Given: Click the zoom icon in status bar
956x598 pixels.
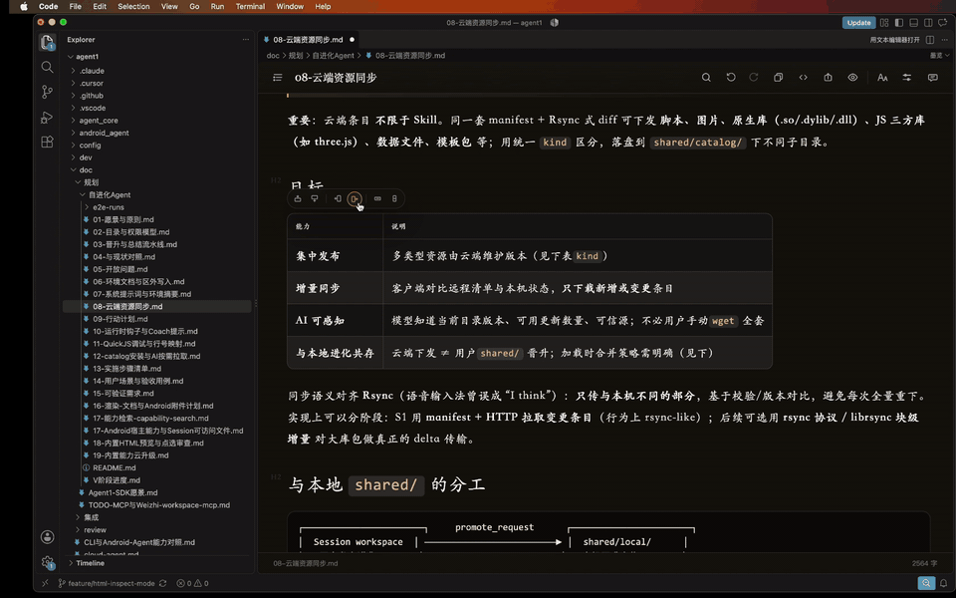Looking at the screenshot, I should [925, 583].
